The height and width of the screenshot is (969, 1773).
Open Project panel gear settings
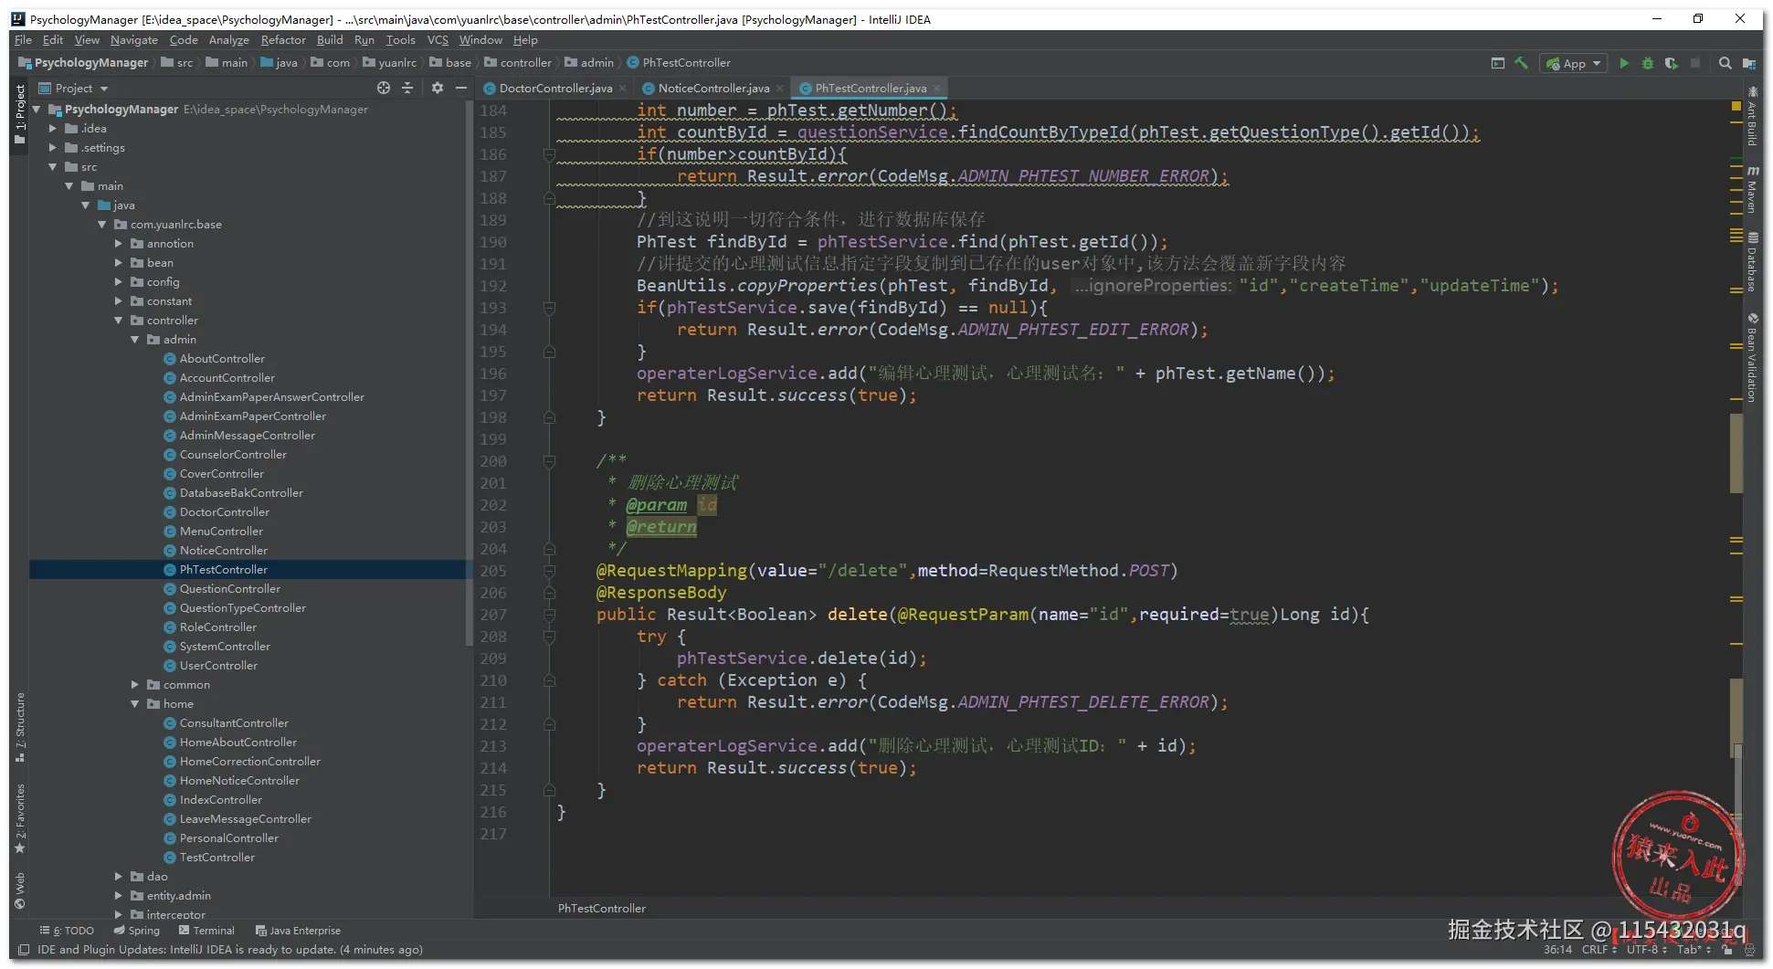(x=438, y=88)
